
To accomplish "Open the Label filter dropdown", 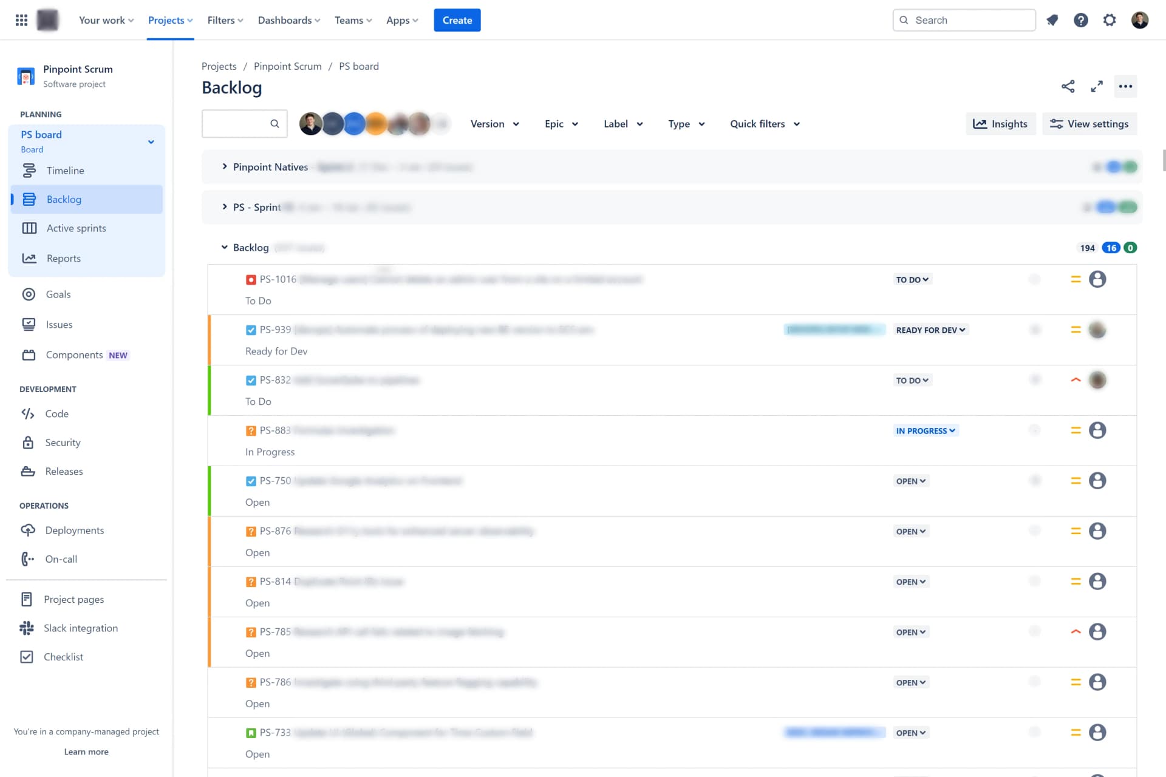I will point(623,124).
